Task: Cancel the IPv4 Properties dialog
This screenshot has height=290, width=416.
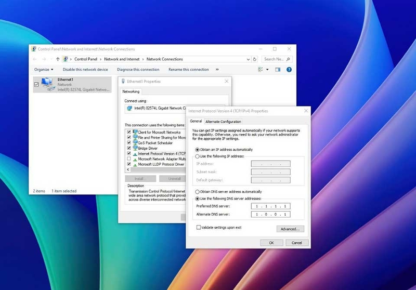Action: click(x=297, y=243)
